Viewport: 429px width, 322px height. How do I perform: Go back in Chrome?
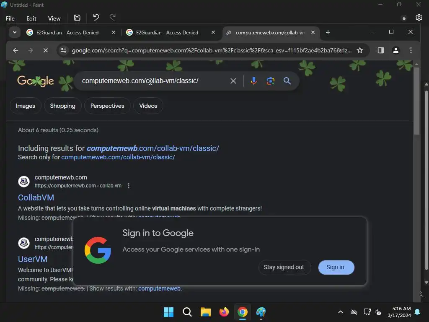pos(16,50)
